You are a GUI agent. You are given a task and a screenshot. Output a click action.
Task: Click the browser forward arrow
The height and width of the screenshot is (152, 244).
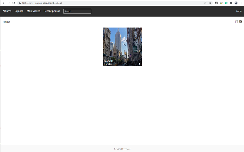[x=9, y=3]
